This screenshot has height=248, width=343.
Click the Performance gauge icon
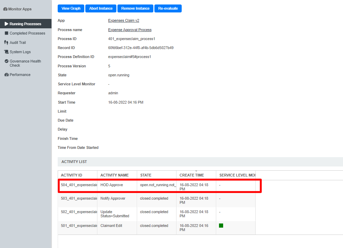pyautogui.click(x=7, y=75)
